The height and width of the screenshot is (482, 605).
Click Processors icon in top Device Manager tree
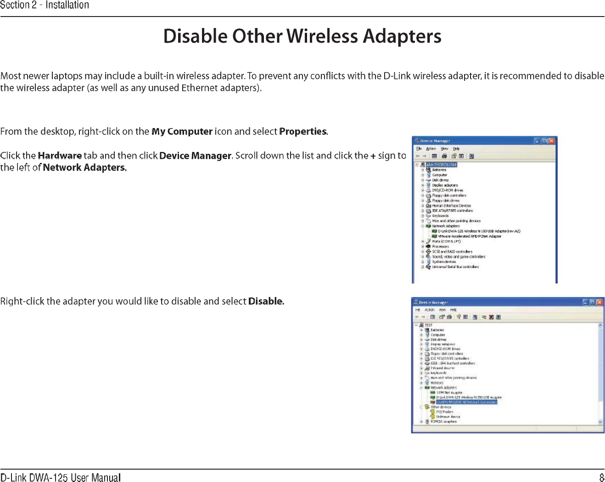429,247
